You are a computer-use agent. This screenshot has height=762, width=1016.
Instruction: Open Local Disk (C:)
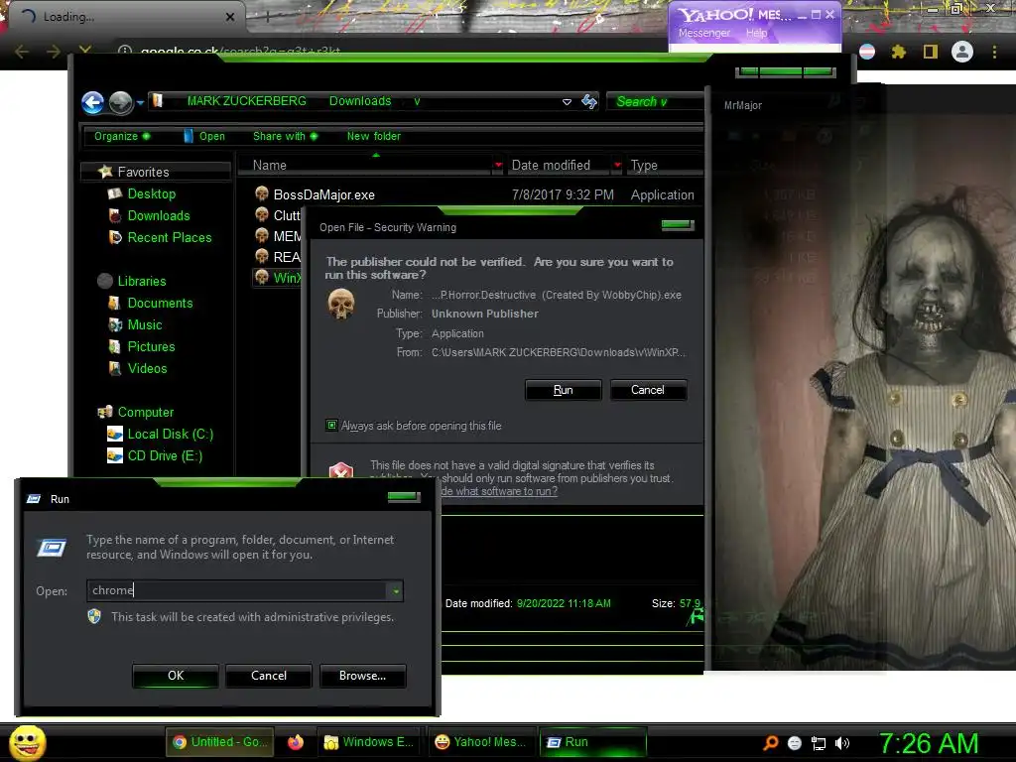click(170, 435)
